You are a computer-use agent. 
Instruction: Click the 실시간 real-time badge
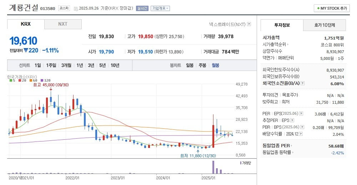[142, 8]
